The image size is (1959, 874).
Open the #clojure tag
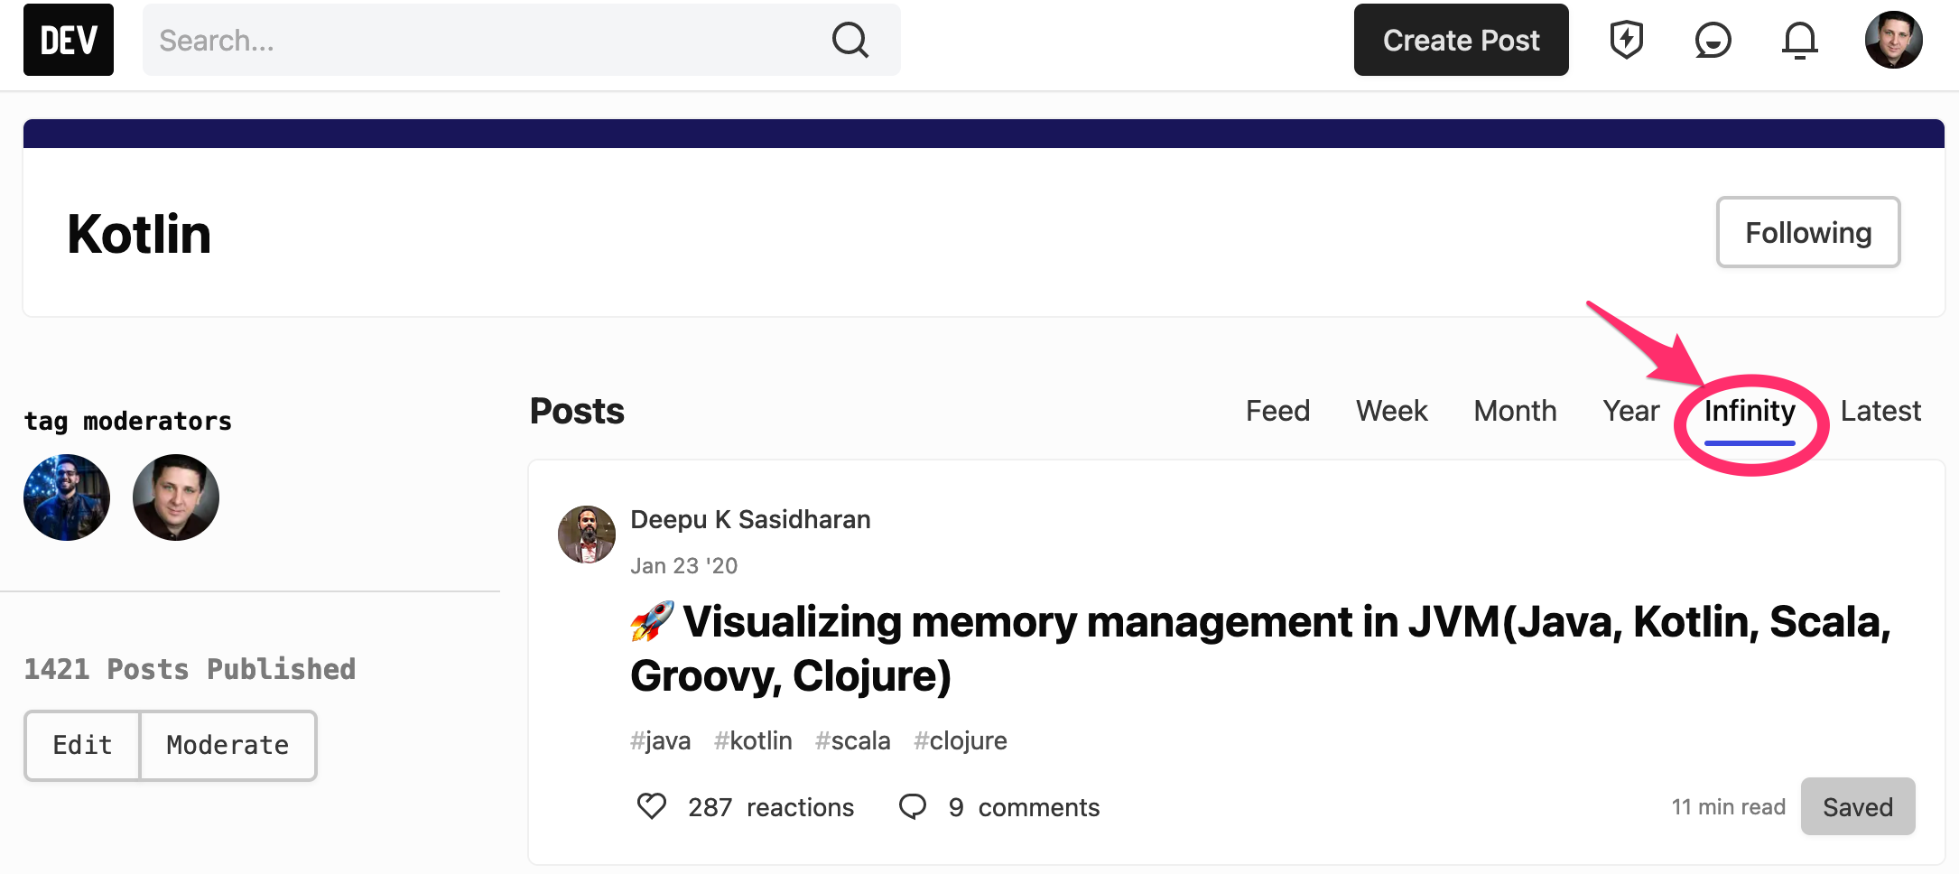(960, 740)
